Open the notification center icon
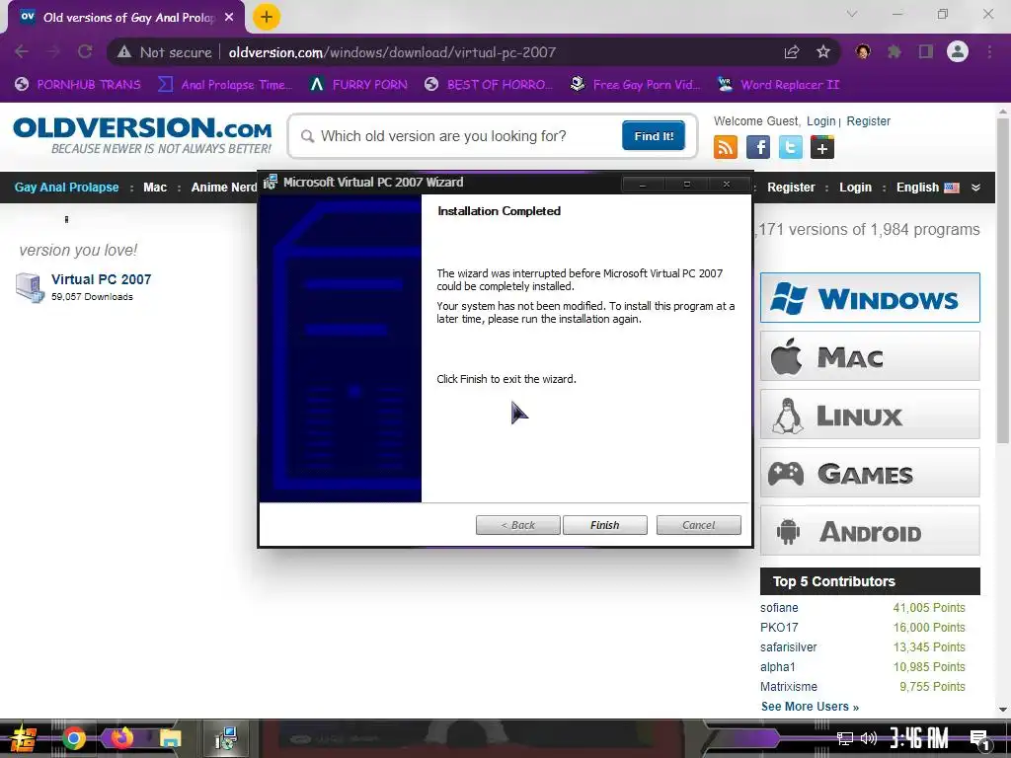This screenshot has width=1011, height=758. tap(980, 739)
